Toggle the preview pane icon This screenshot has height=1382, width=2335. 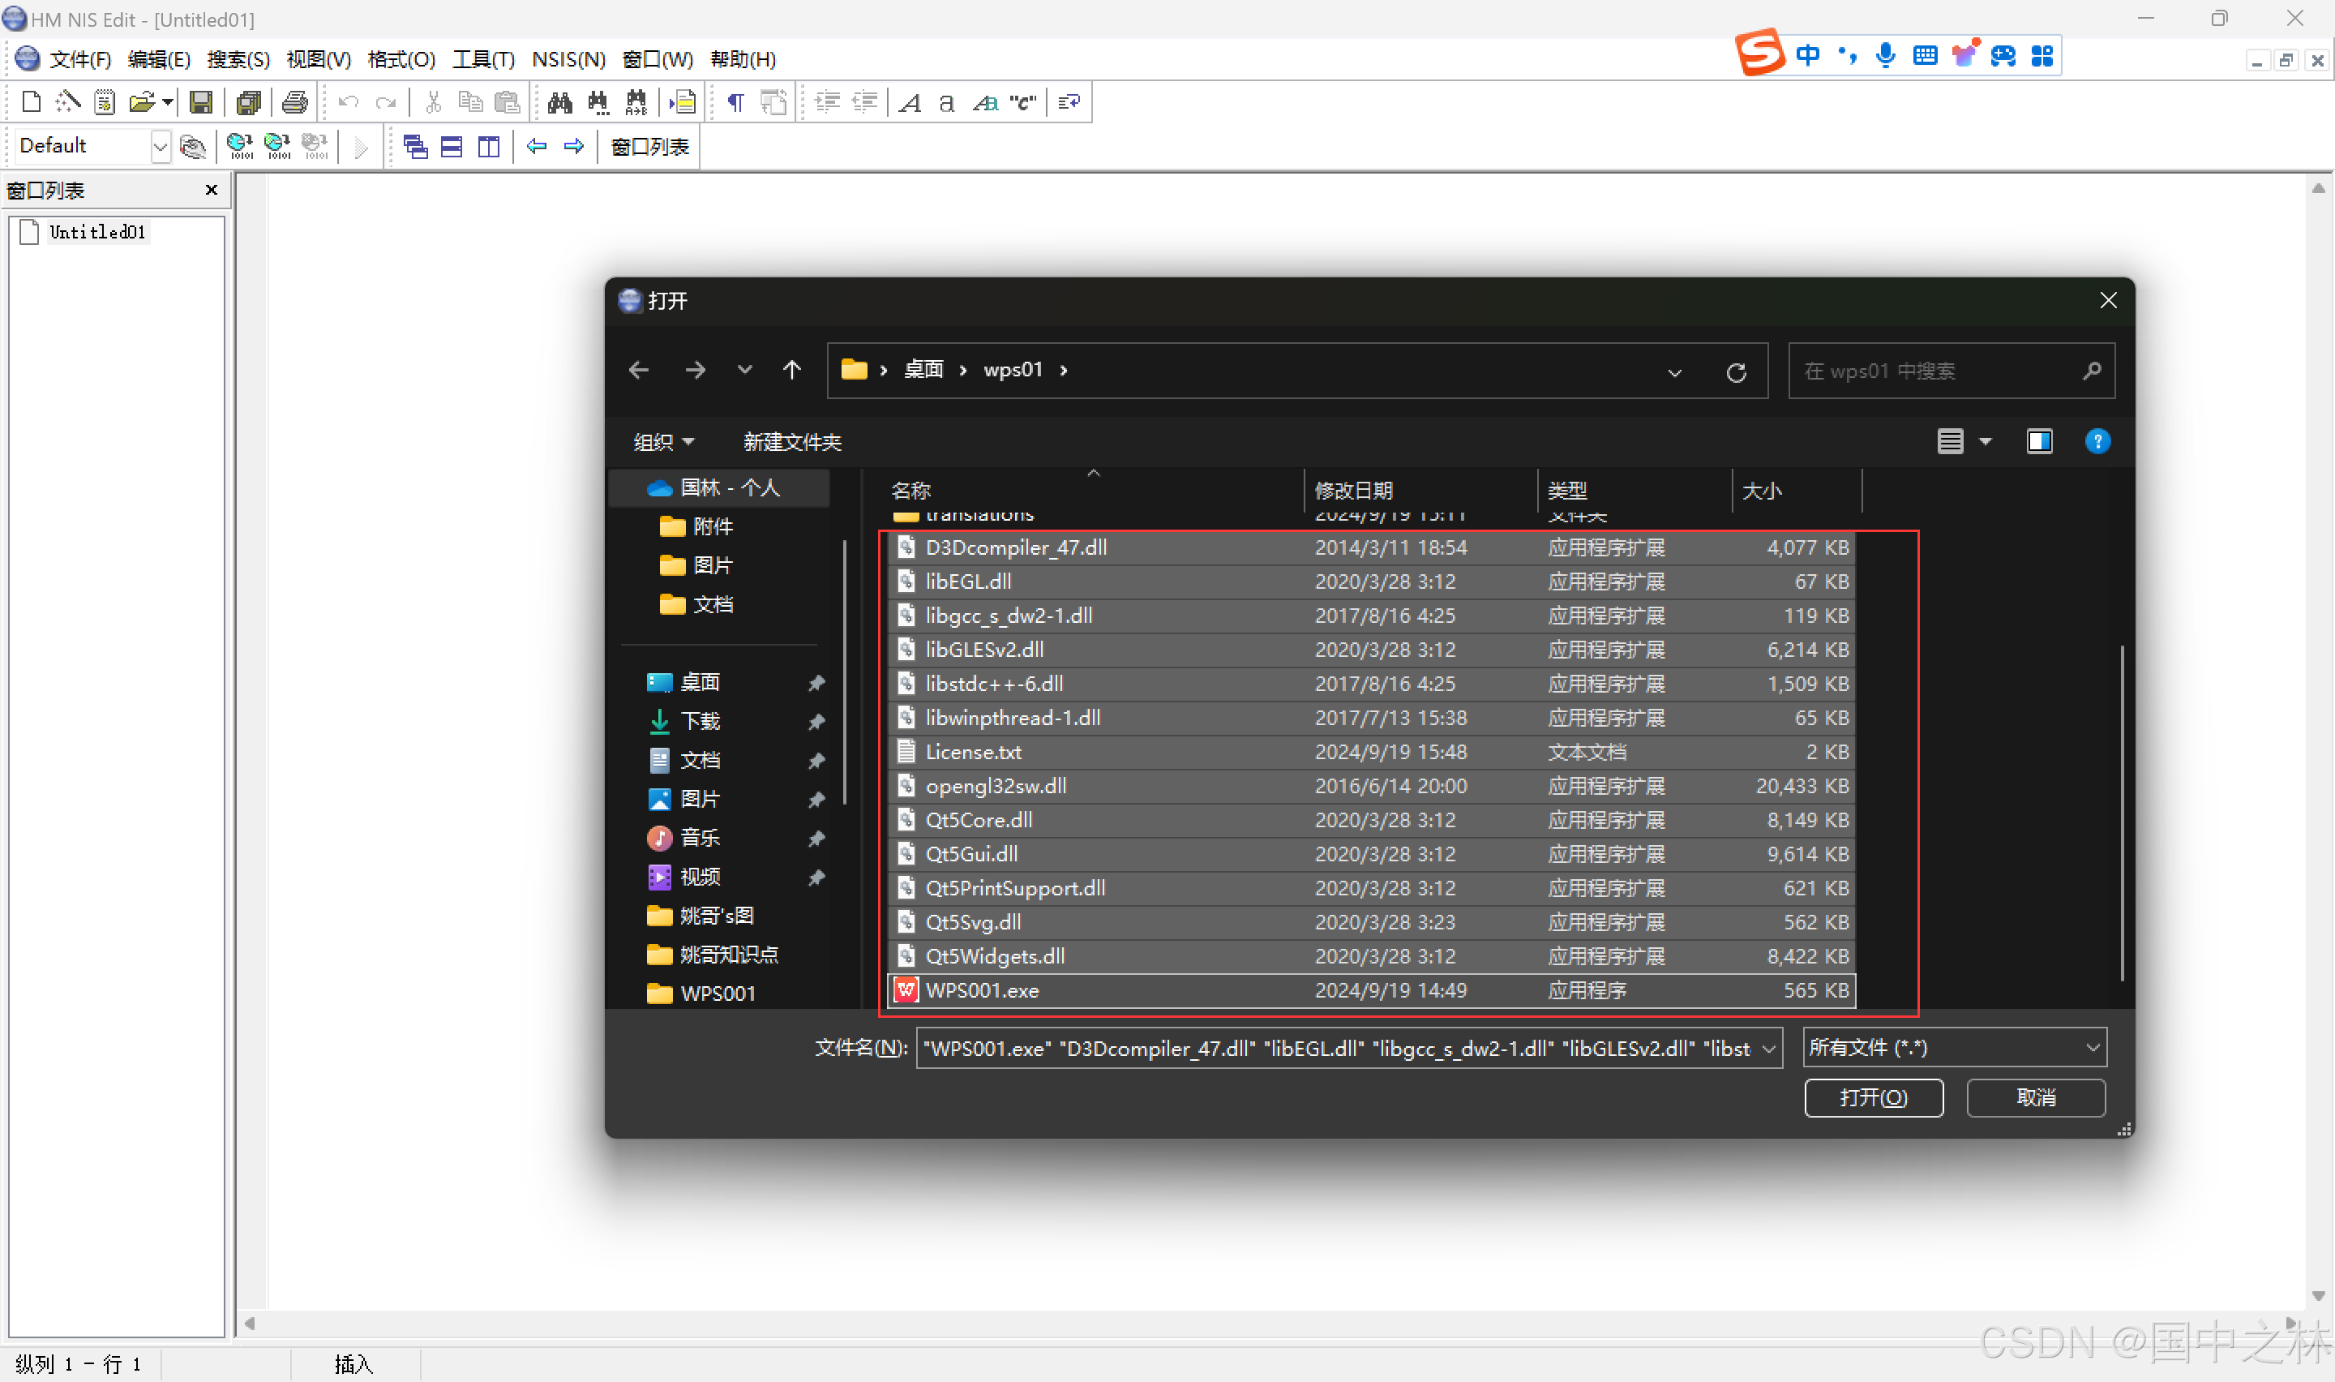[x=2039, y=441]
